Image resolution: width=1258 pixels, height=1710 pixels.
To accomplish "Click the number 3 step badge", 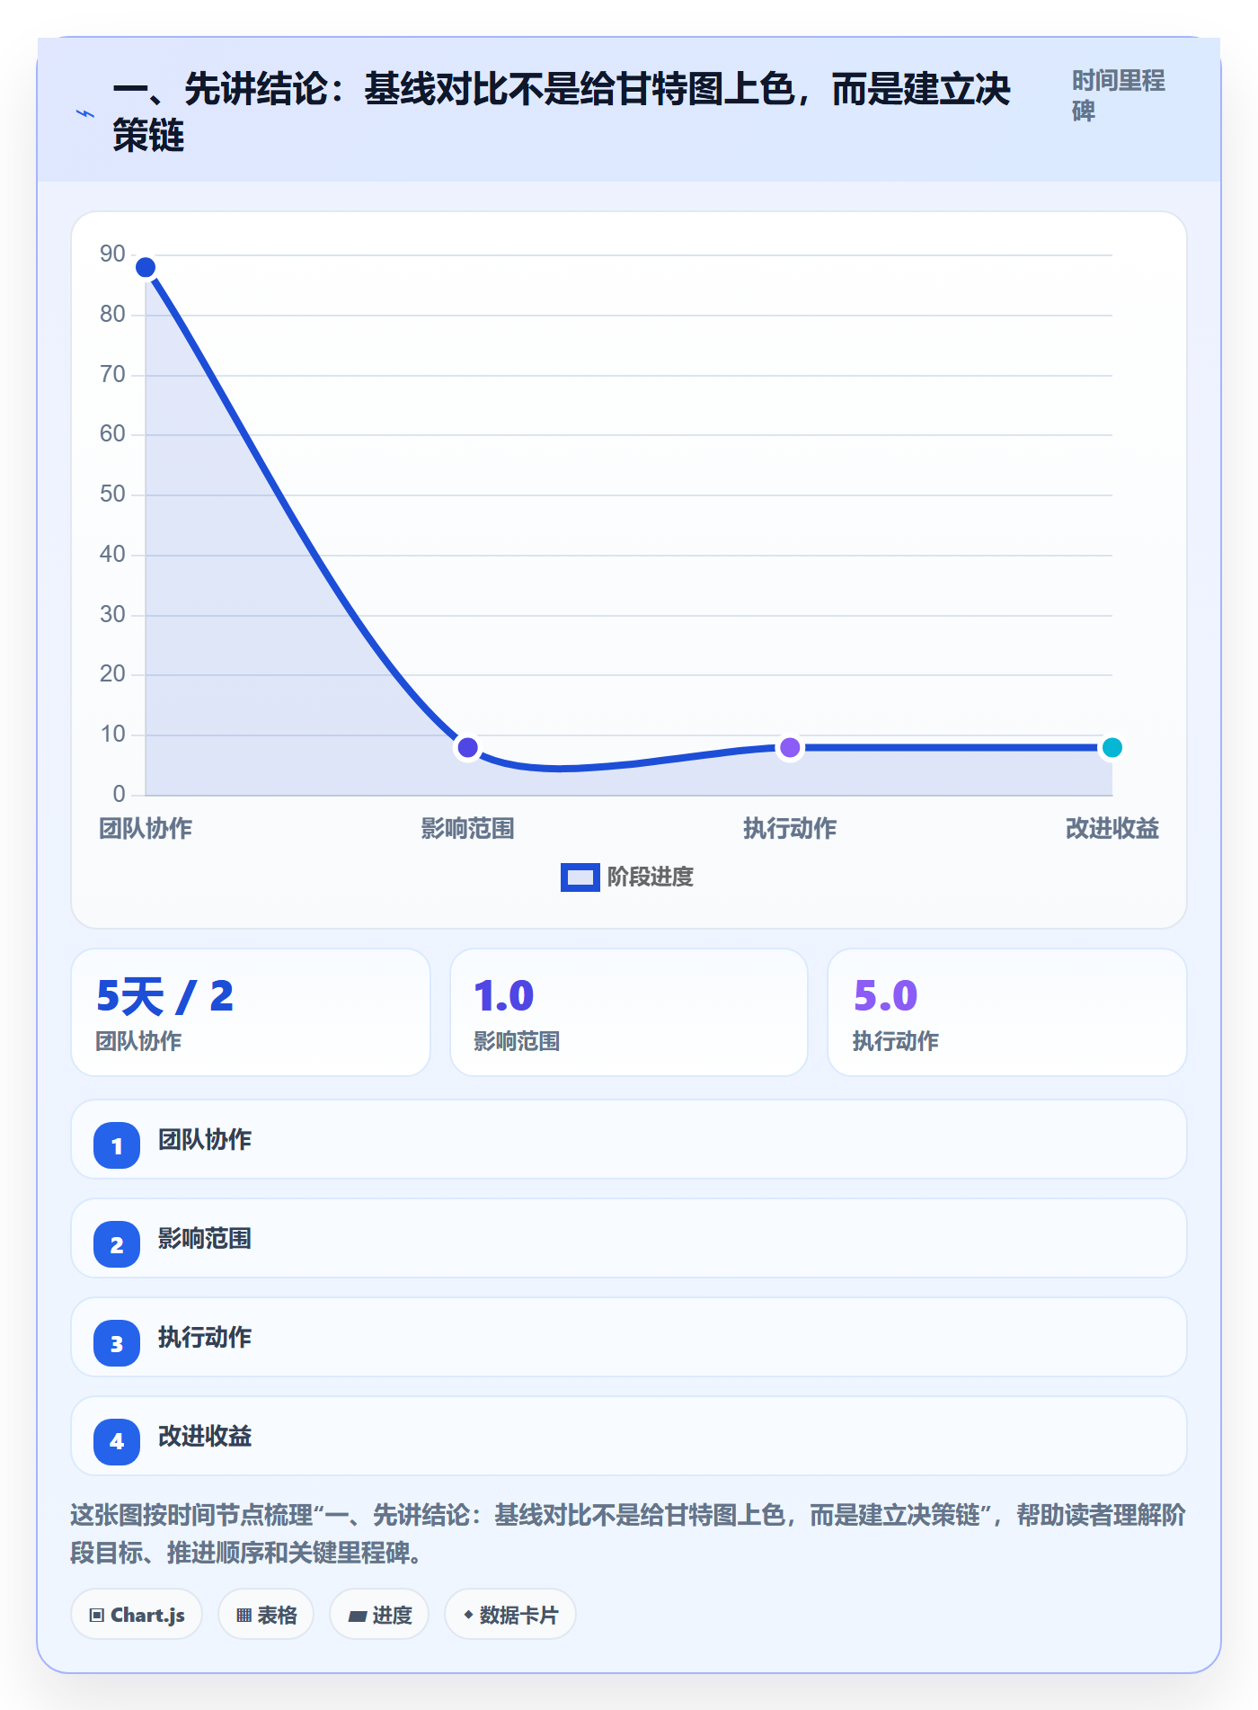I will (x=117, y=1343).
